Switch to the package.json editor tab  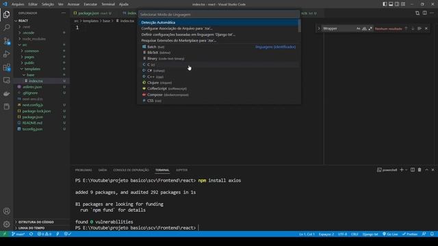click(92, 13)
